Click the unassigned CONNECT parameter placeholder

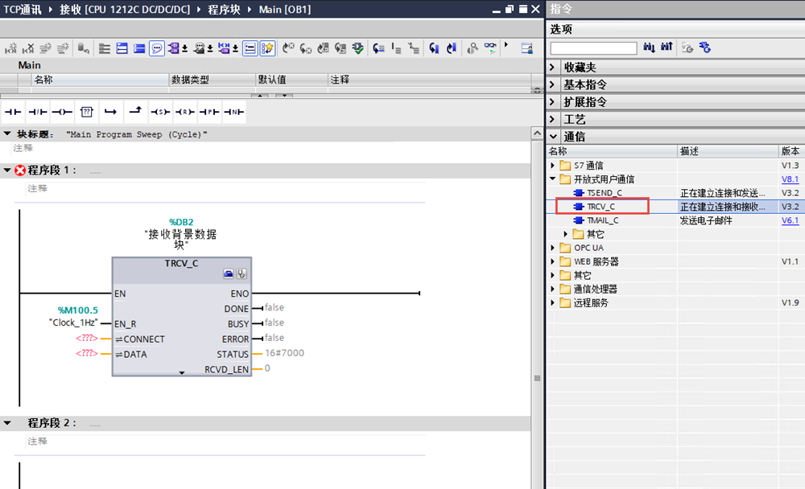click(87, 339)
